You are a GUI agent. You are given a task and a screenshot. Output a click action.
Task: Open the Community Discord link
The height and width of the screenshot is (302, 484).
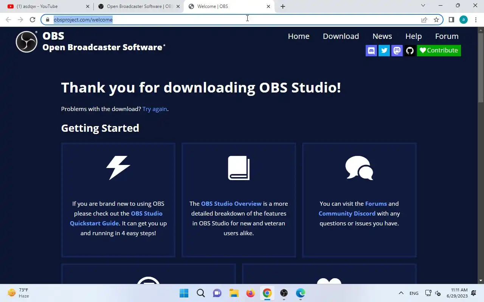click(347, 213)
